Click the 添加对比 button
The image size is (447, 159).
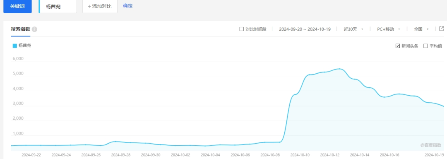pyautogui.click(x=100, y=6)
